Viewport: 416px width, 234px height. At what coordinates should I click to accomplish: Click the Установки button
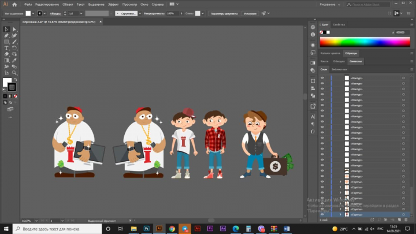tap(250, 13)
